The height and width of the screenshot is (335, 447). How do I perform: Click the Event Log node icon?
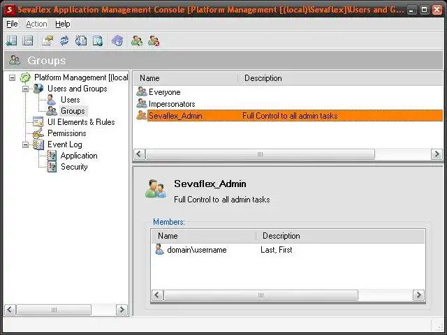point(38,144)
